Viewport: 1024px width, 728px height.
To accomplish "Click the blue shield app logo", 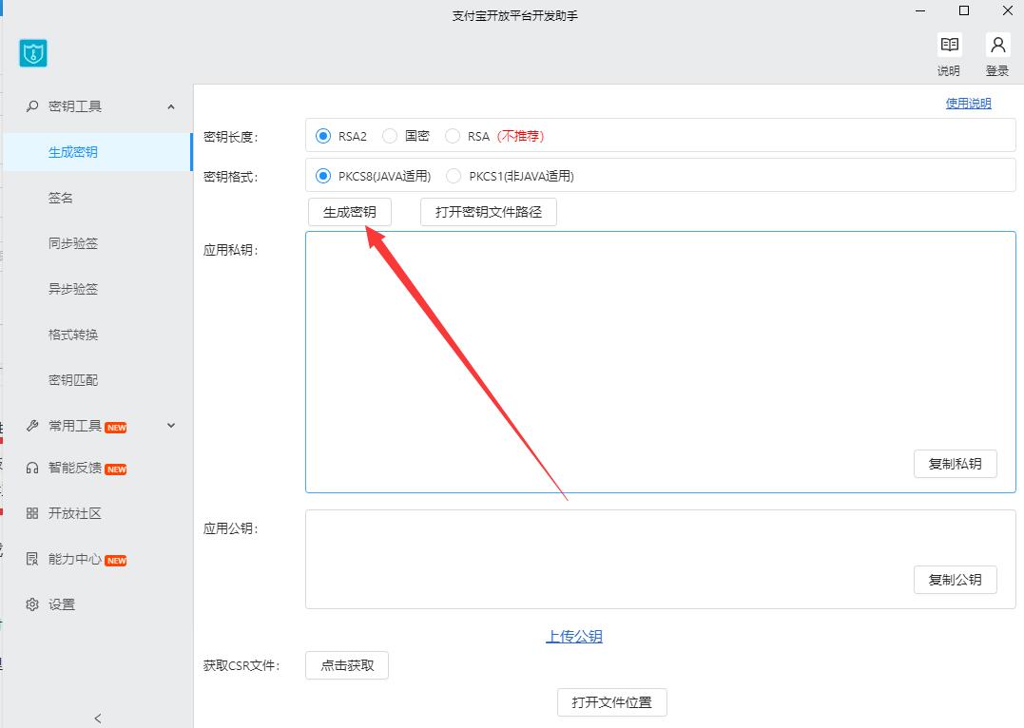I will tap(33, 53).
